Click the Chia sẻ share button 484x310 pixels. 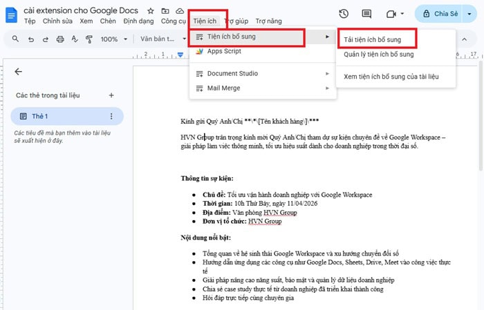438,14
